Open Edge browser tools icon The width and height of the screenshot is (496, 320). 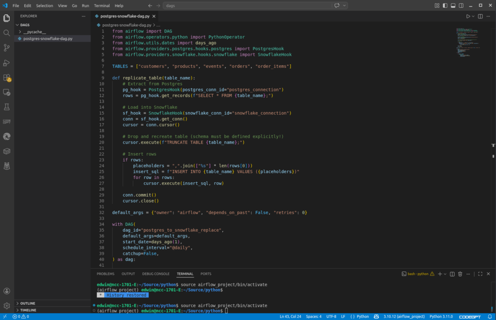7,136
